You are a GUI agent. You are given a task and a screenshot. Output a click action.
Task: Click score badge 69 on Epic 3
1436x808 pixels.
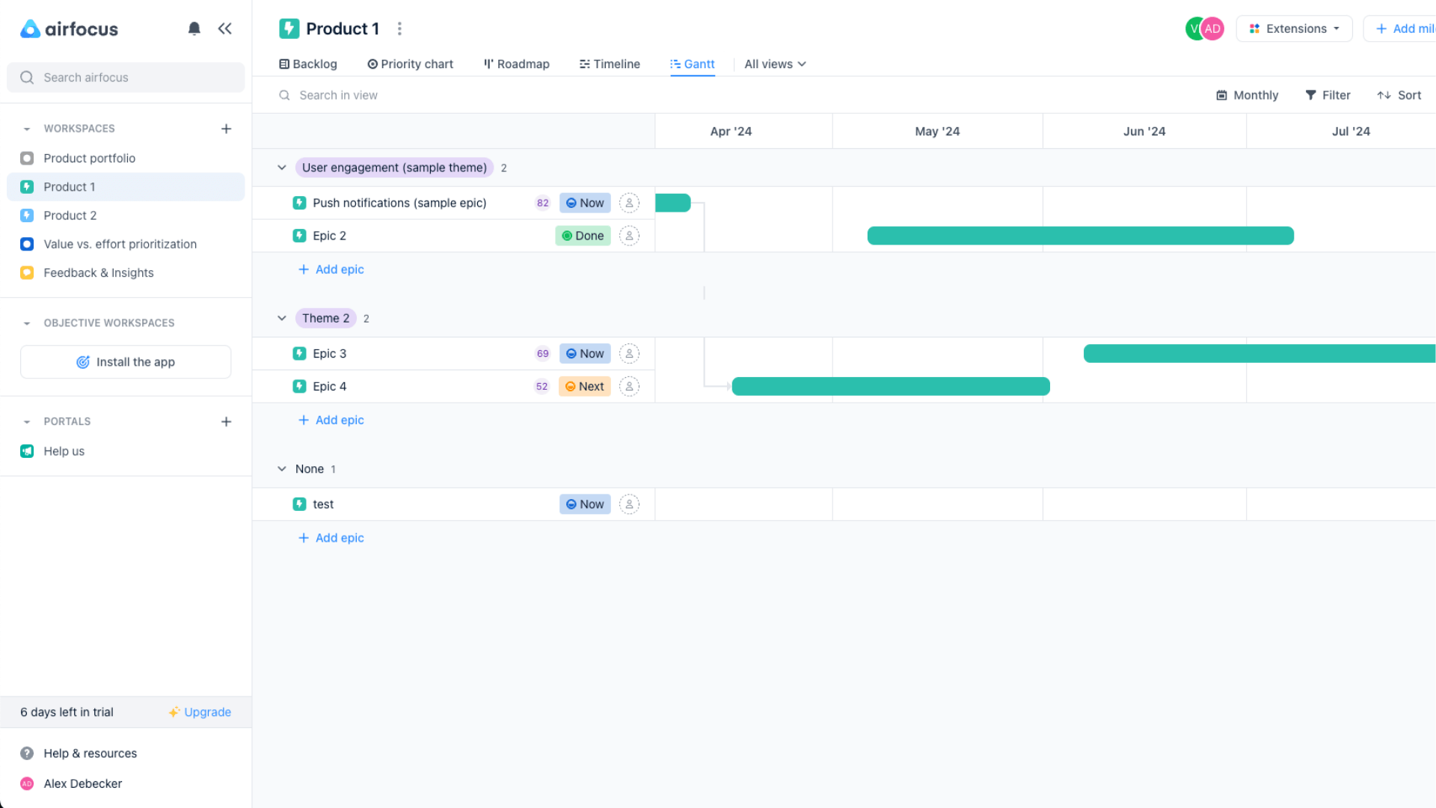point(542,353)
